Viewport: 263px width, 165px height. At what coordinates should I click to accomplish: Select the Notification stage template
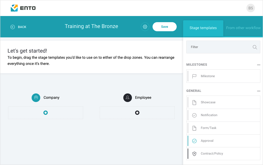(x=223, y=115)
